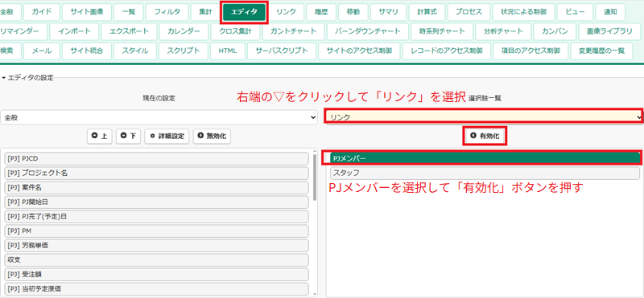Click the 下 move-down button

129,136
